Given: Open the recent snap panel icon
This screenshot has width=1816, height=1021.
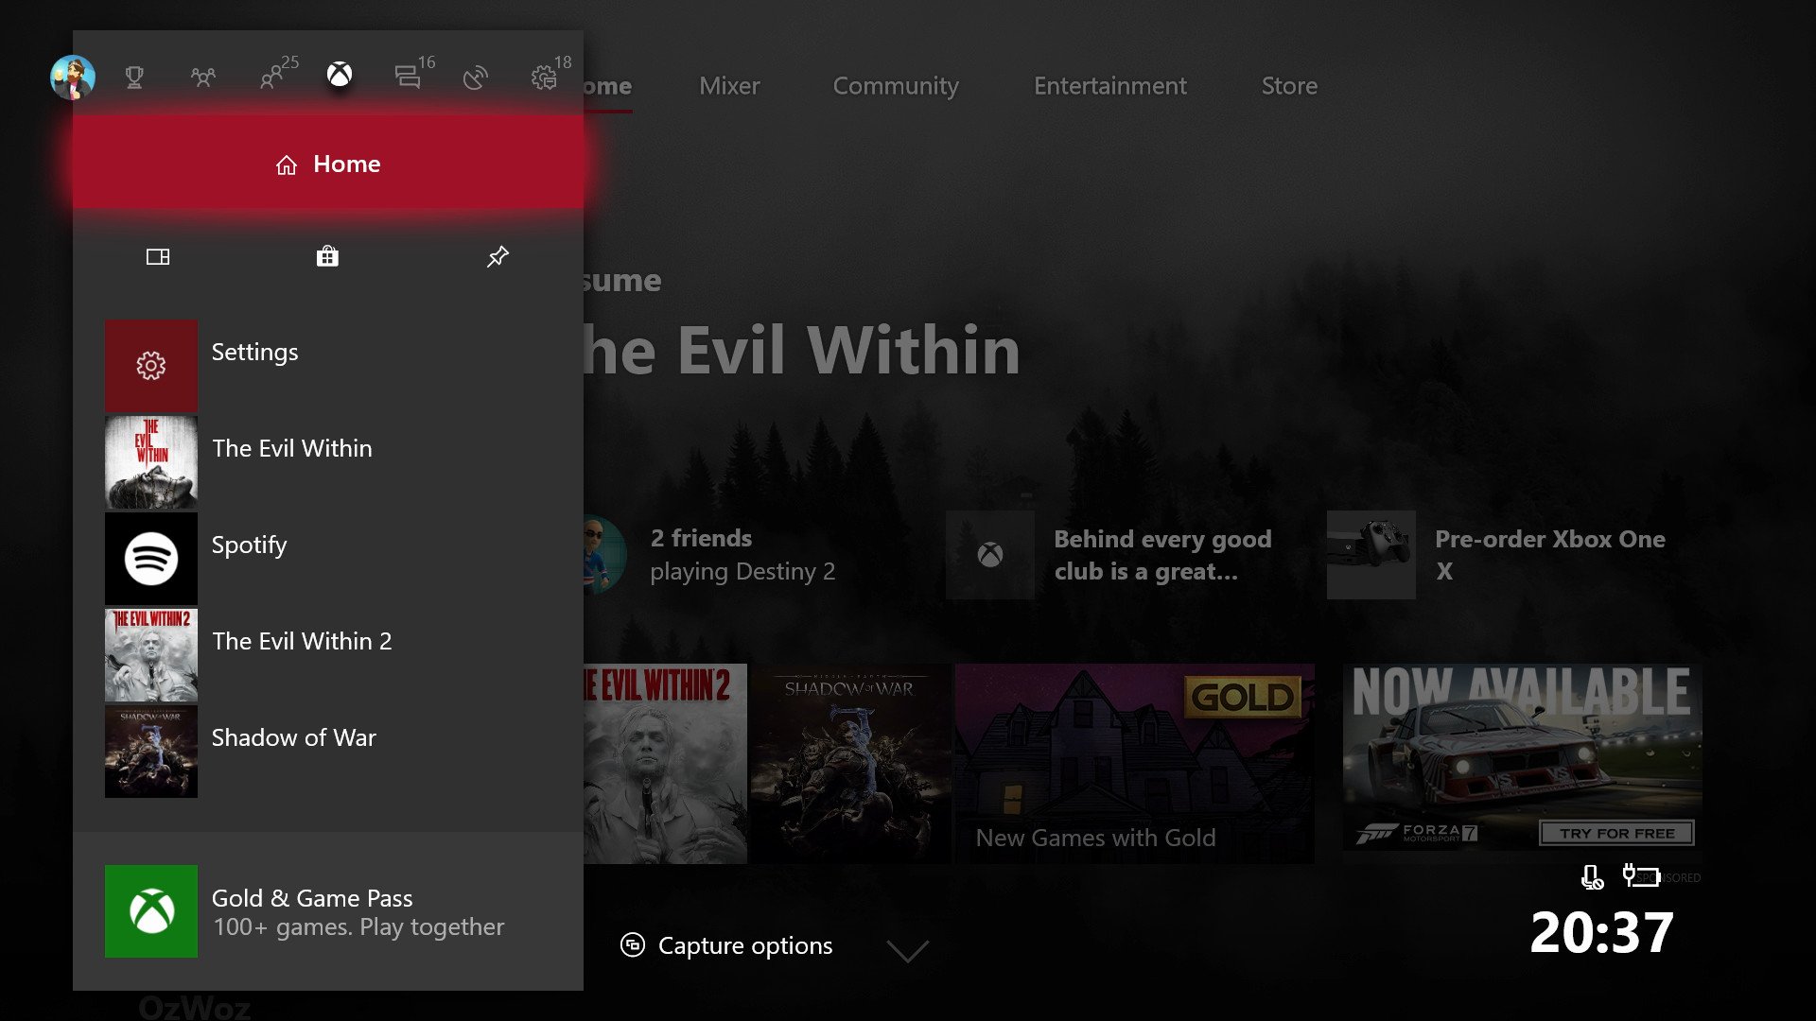Looking at the screenshot, I should (158, 257).
